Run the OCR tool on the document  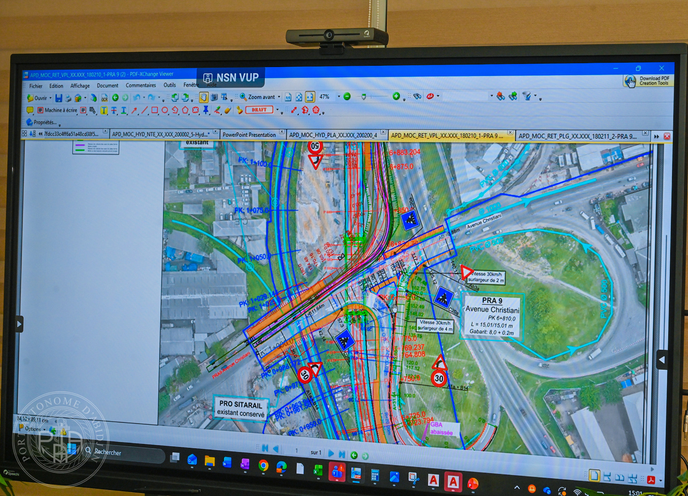(x=104, y=98)
